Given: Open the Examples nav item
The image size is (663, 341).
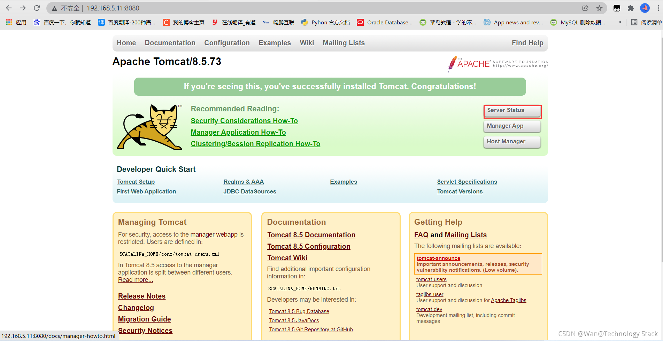Looking at the screenshot, I should [x=275, y=43].
